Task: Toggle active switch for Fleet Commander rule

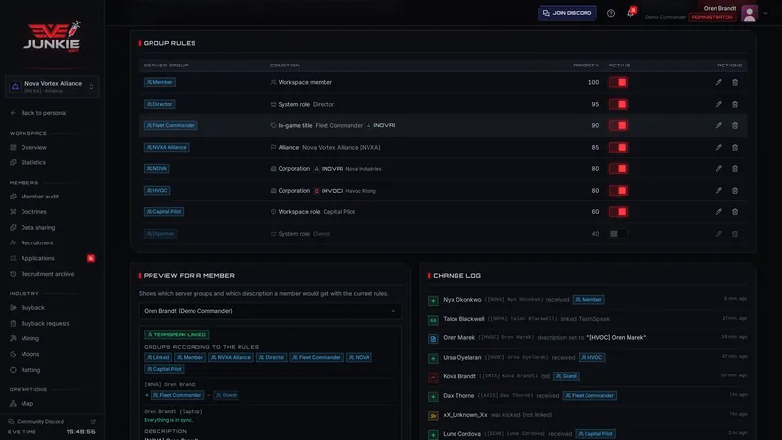Action: (x=618, y=126)
